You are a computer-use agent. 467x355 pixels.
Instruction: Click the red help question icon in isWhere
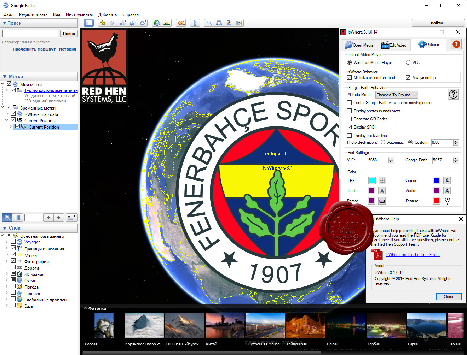click(456, 44)
